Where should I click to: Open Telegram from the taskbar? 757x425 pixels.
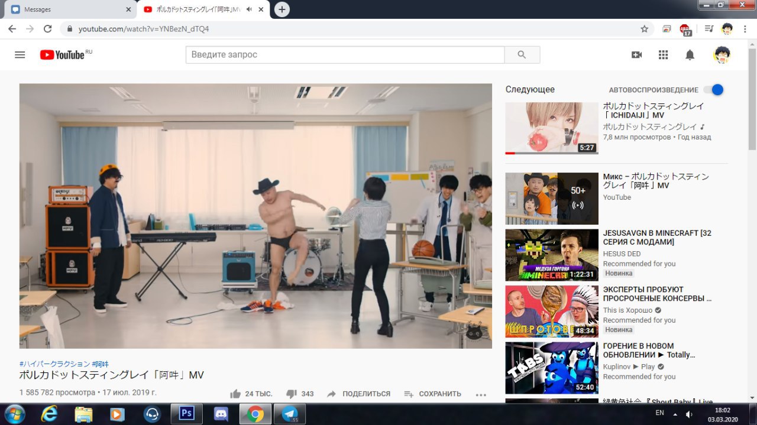pos(290,414)
